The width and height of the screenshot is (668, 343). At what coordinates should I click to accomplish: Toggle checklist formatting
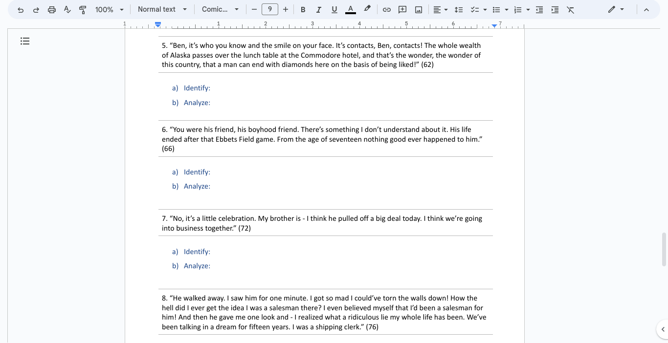coord(474,10)
